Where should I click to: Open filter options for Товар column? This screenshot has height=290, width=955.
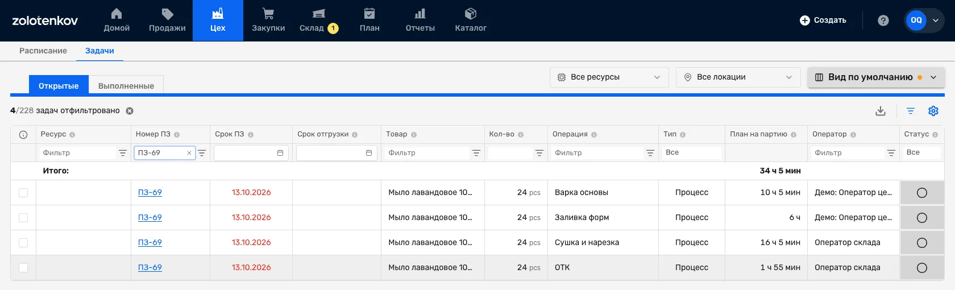[476, 153]
